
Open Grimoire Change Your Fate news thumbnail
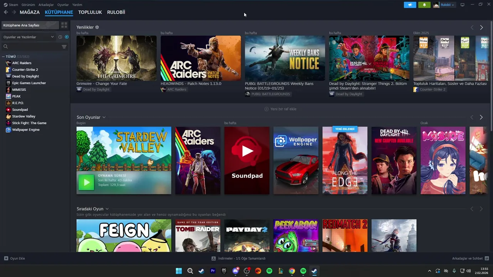click(x=116, y=58)
